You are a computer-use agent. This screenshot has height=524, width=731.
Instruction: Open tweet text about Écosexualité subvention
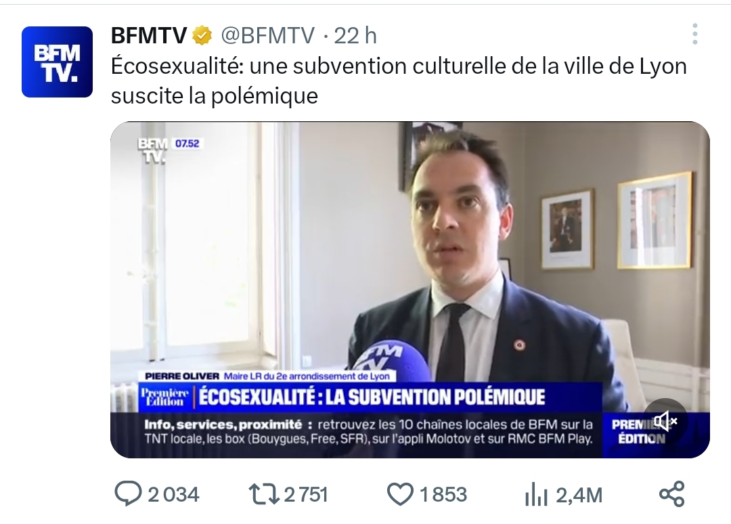pos(399,81)
